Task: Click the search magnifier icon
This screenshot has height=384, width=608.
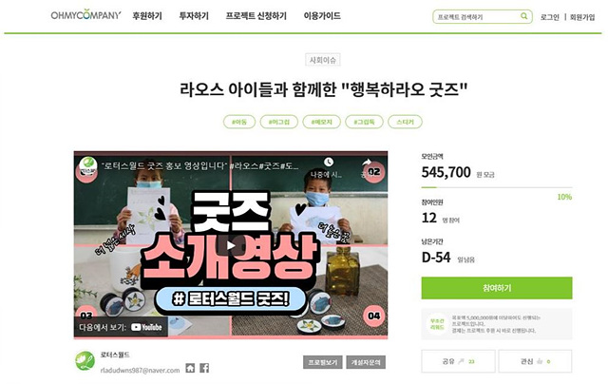Action: (x=523, y=16)
